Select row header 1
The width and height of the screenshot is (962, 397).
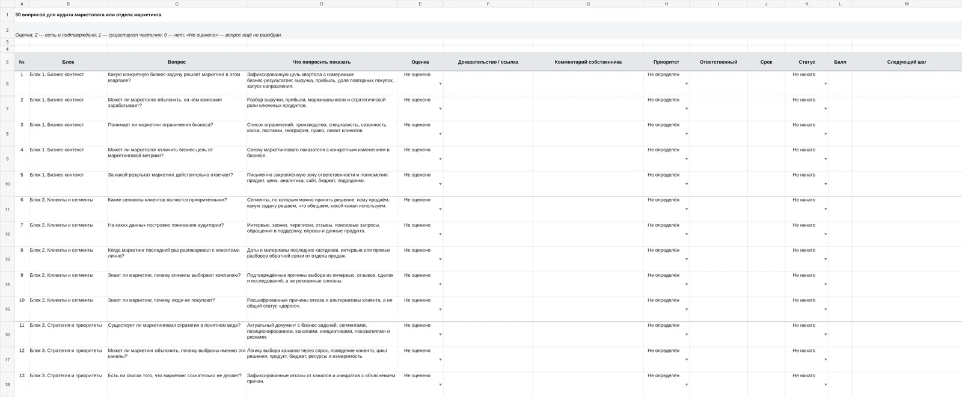(x=7, y=14)
